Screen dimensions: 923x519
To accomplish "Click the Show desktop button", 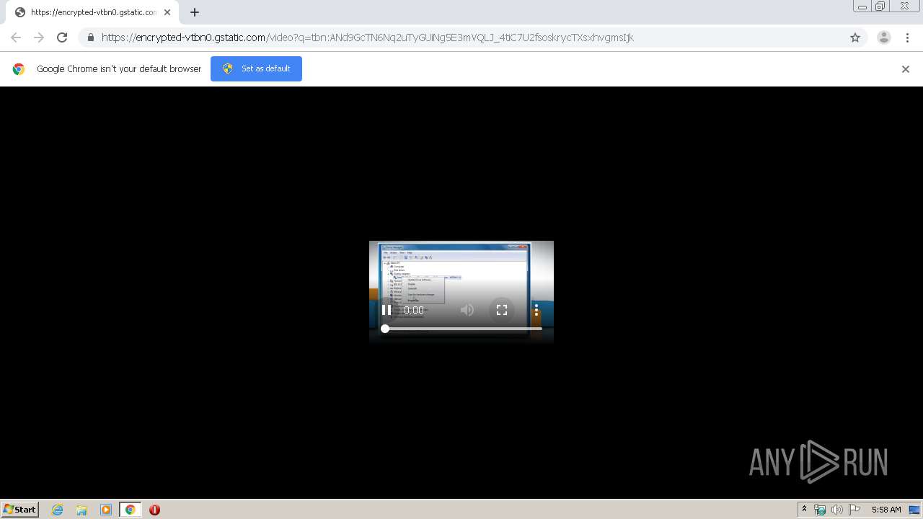I will click(915, 510).
